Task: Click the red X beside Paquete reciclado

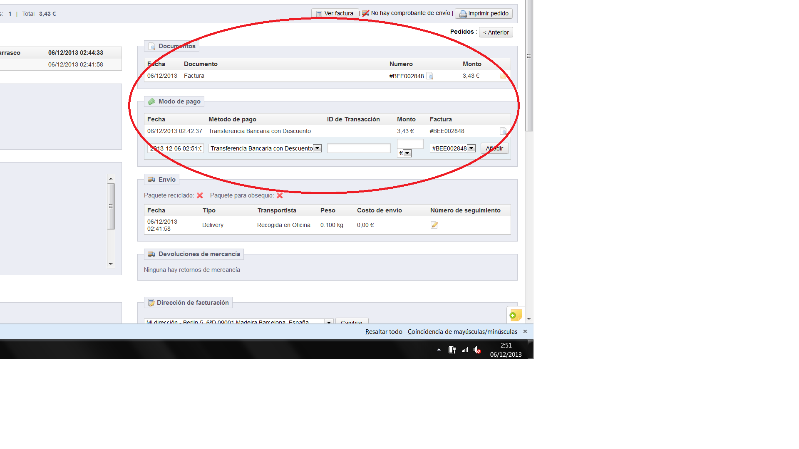Action: (x=200, y=195)
